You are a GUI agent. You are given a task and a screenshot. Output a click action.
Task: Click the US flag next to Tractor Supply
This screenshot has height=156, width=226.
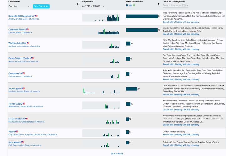pos(24,104)
